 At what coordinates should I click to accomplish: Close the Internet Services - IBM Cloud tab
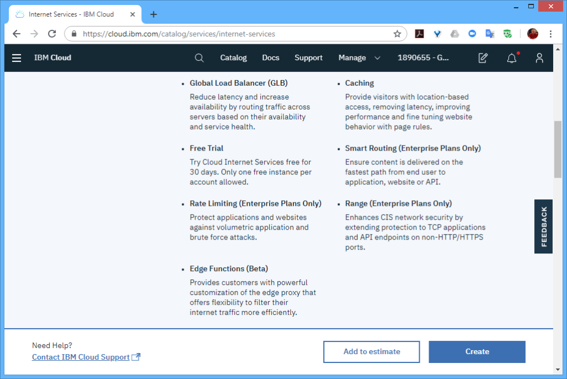(133, 14)
